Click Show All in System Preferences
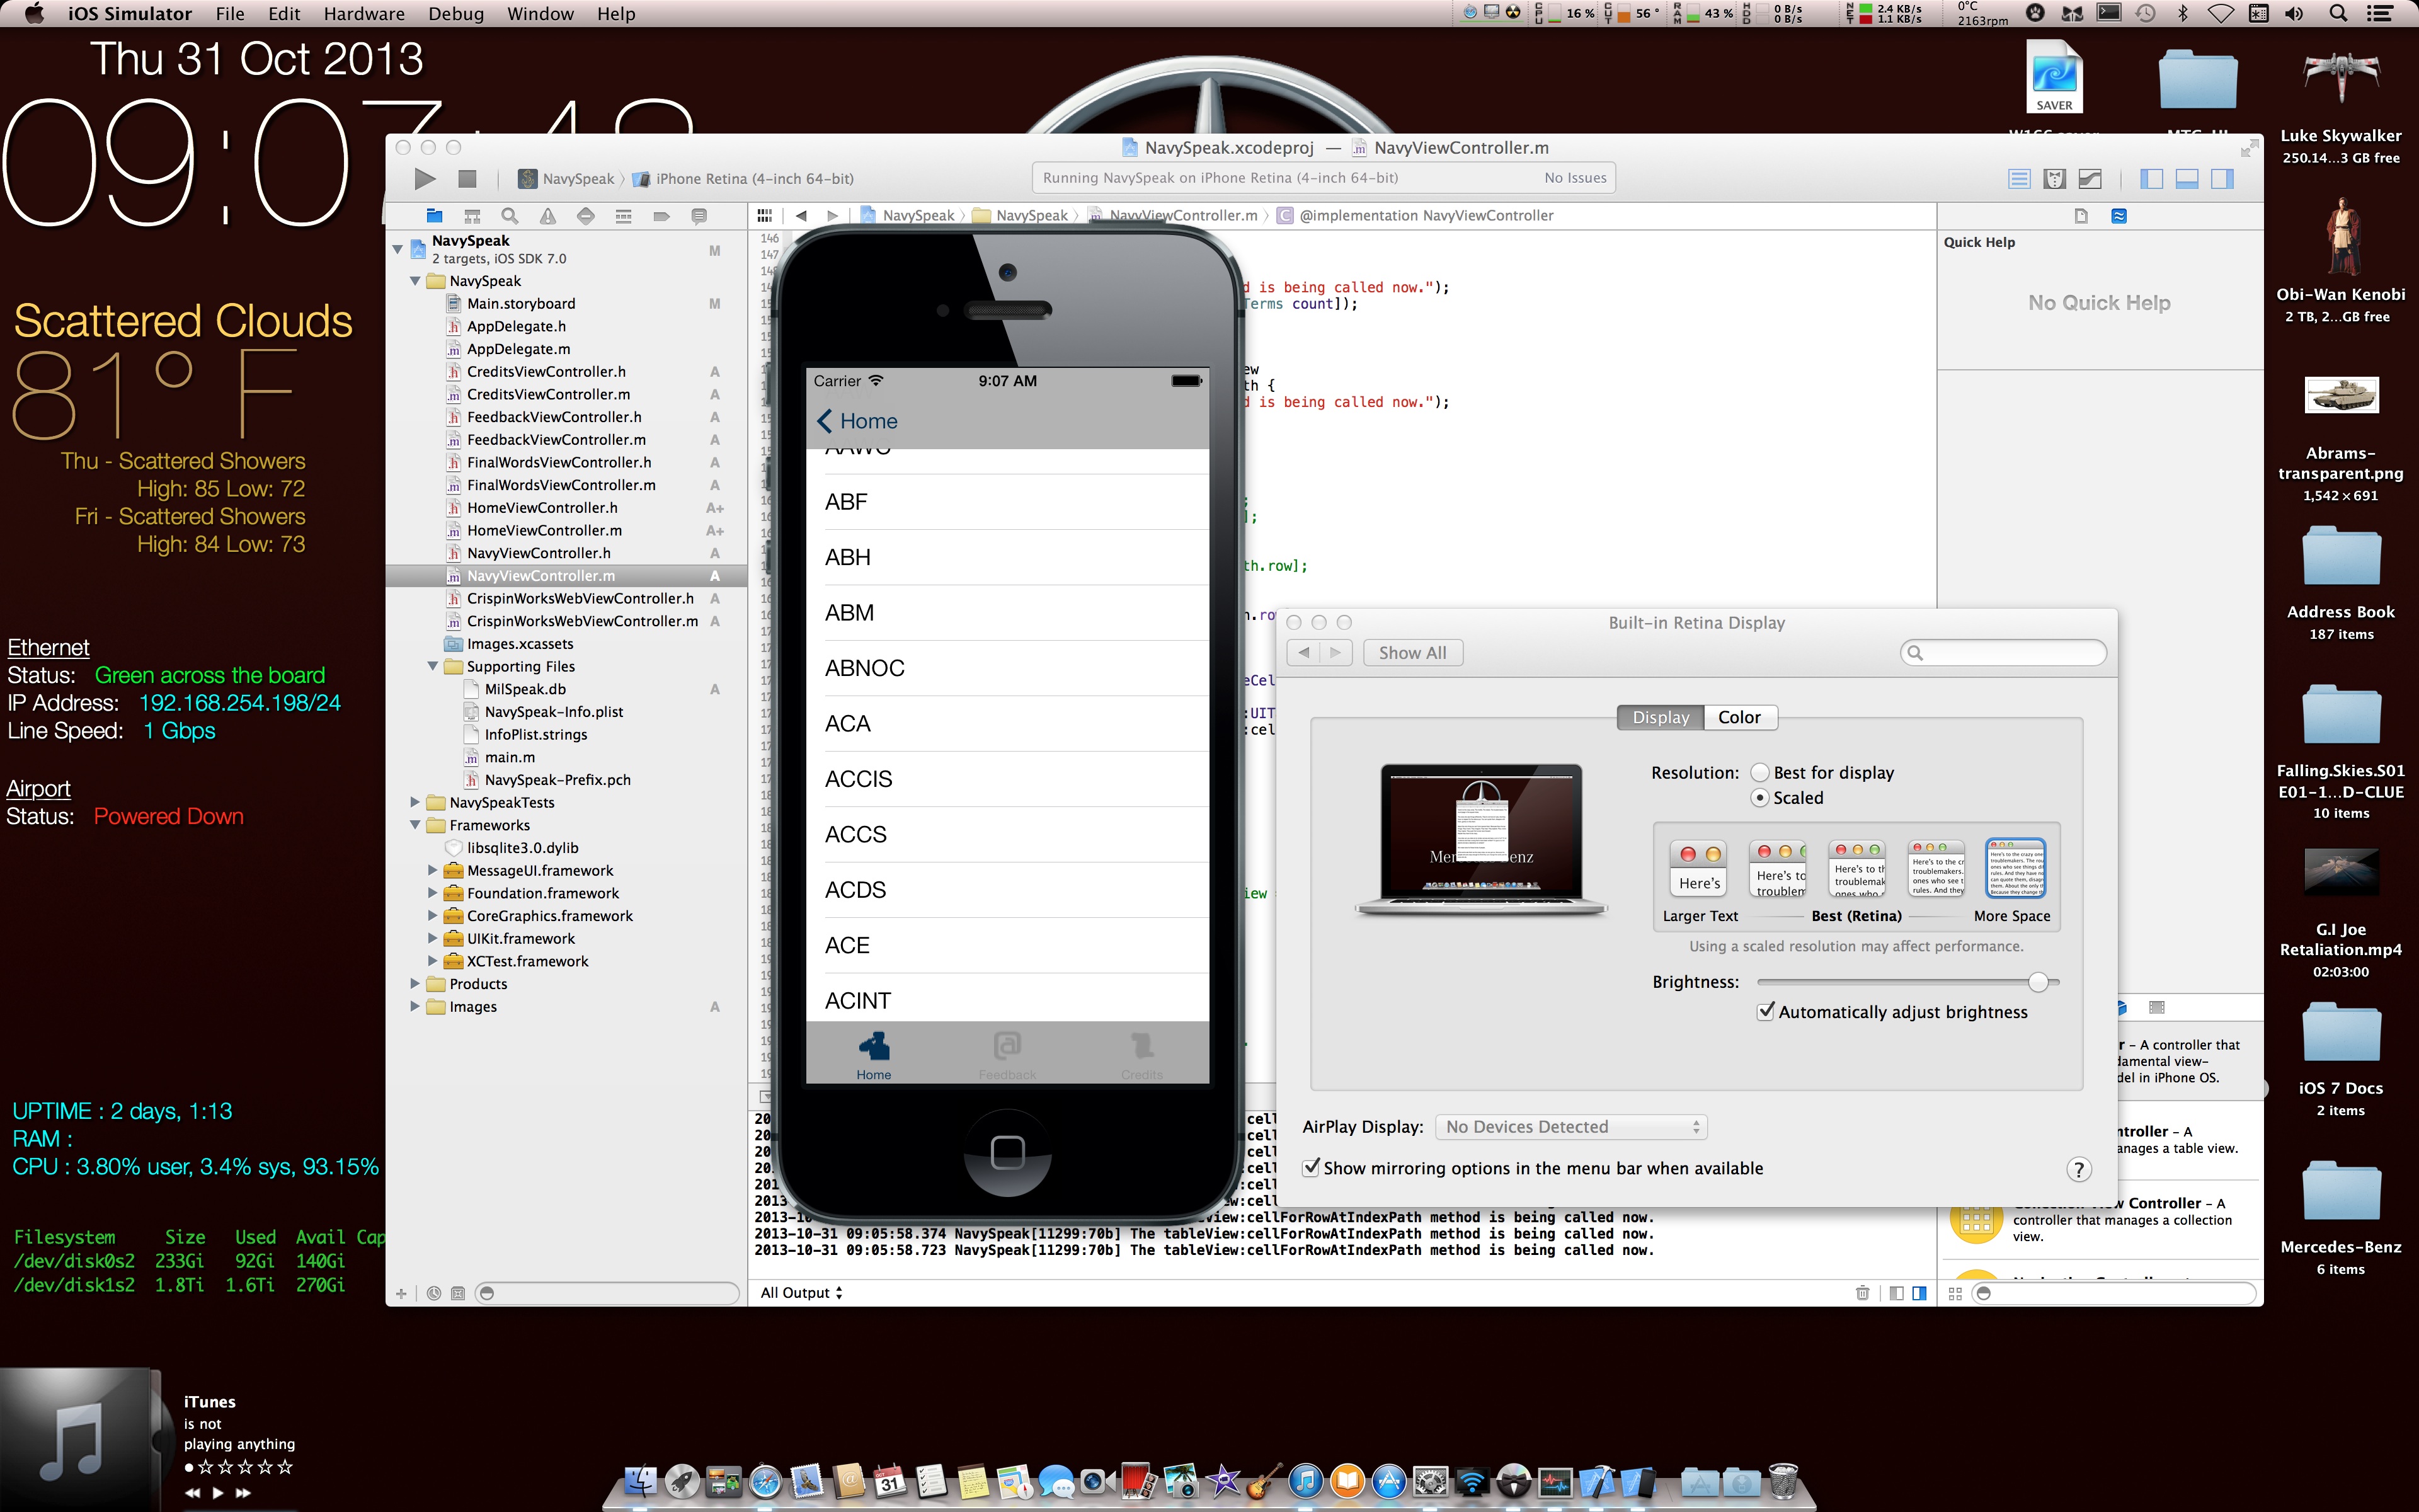2419x1512 pixels. pos(1412,653)
